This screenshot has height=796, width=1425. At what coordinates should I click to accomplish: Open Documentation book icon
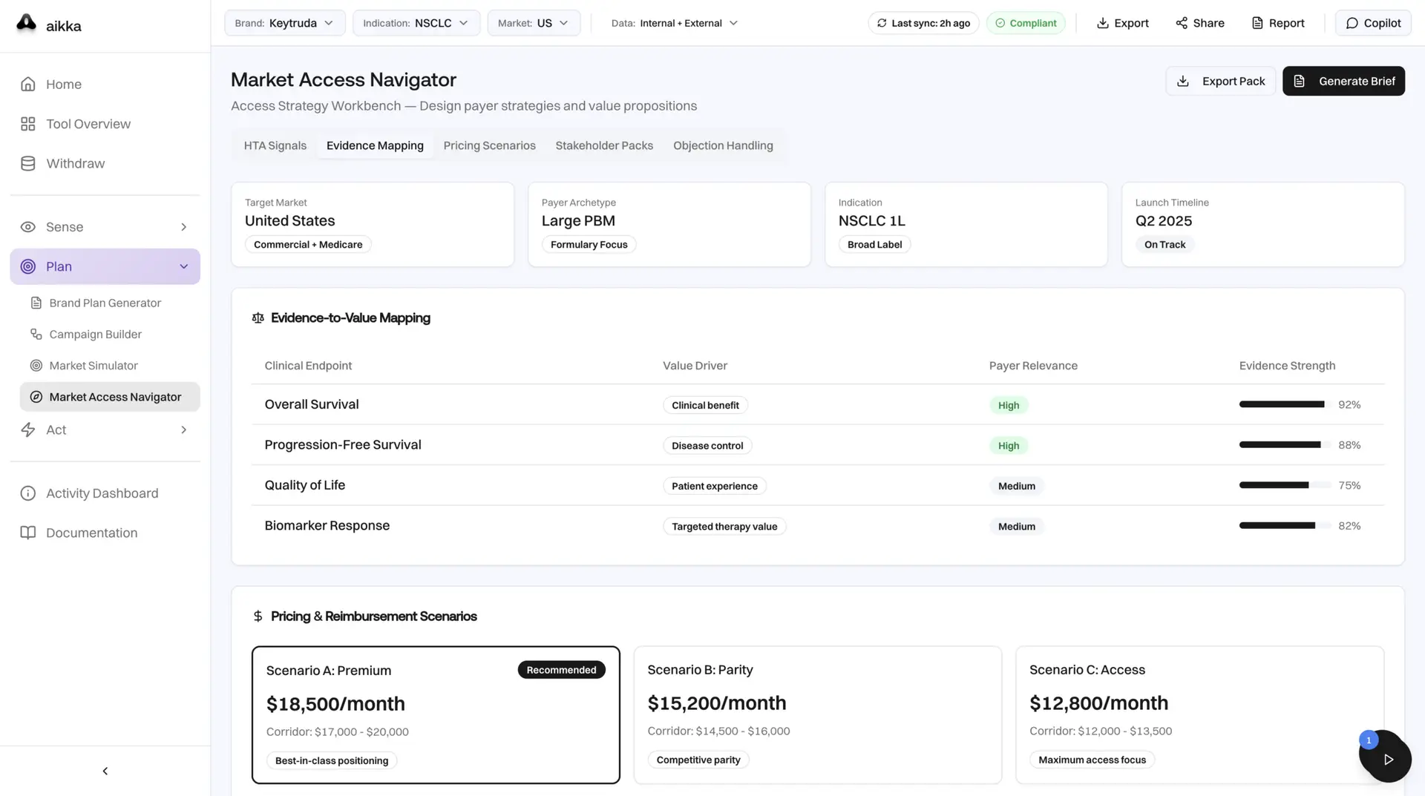click(x=28, y=533)
